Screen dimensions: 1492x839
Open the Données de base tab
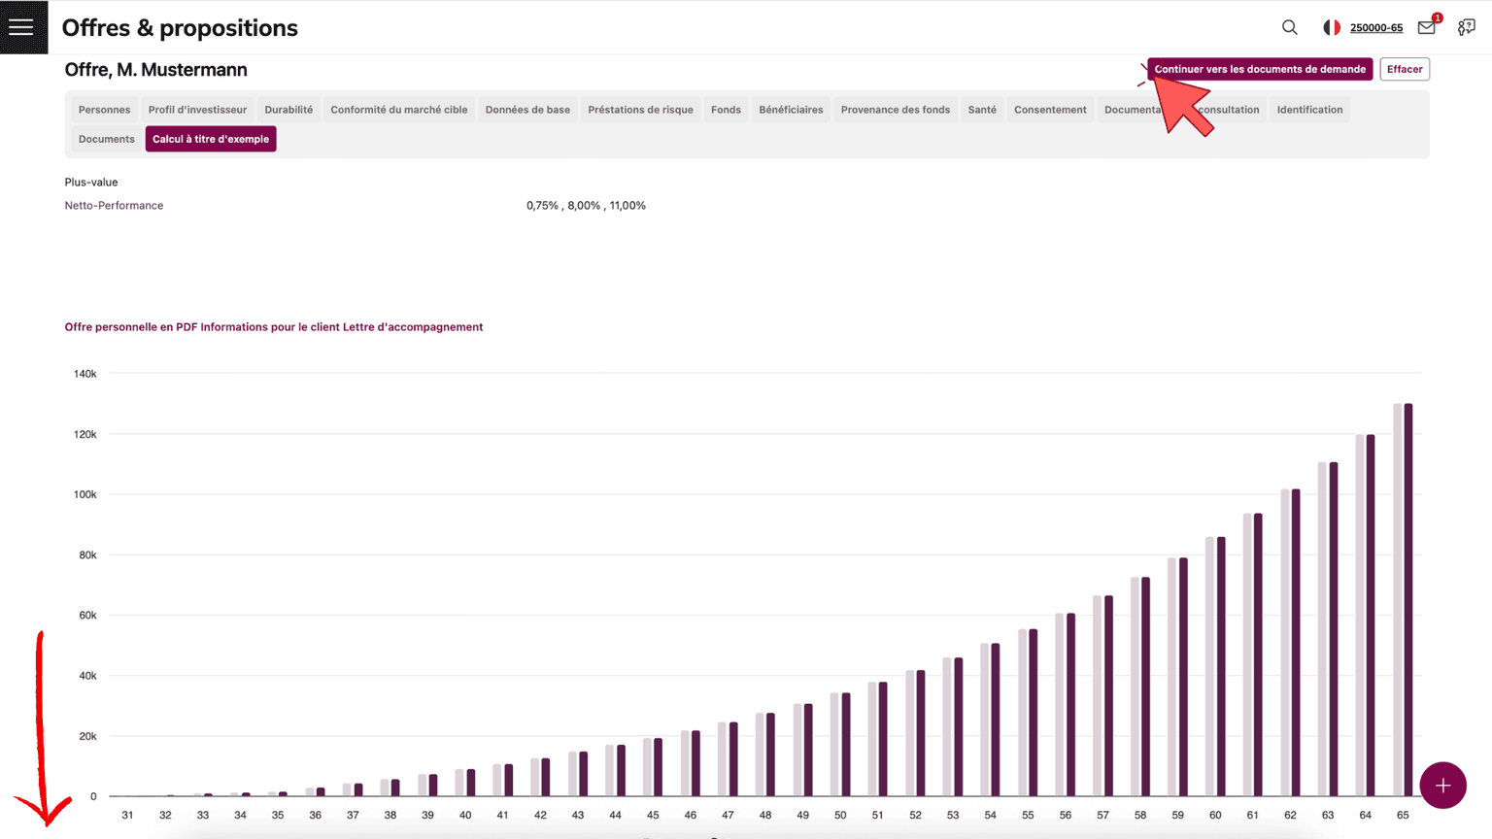click(x=527, y=110)
